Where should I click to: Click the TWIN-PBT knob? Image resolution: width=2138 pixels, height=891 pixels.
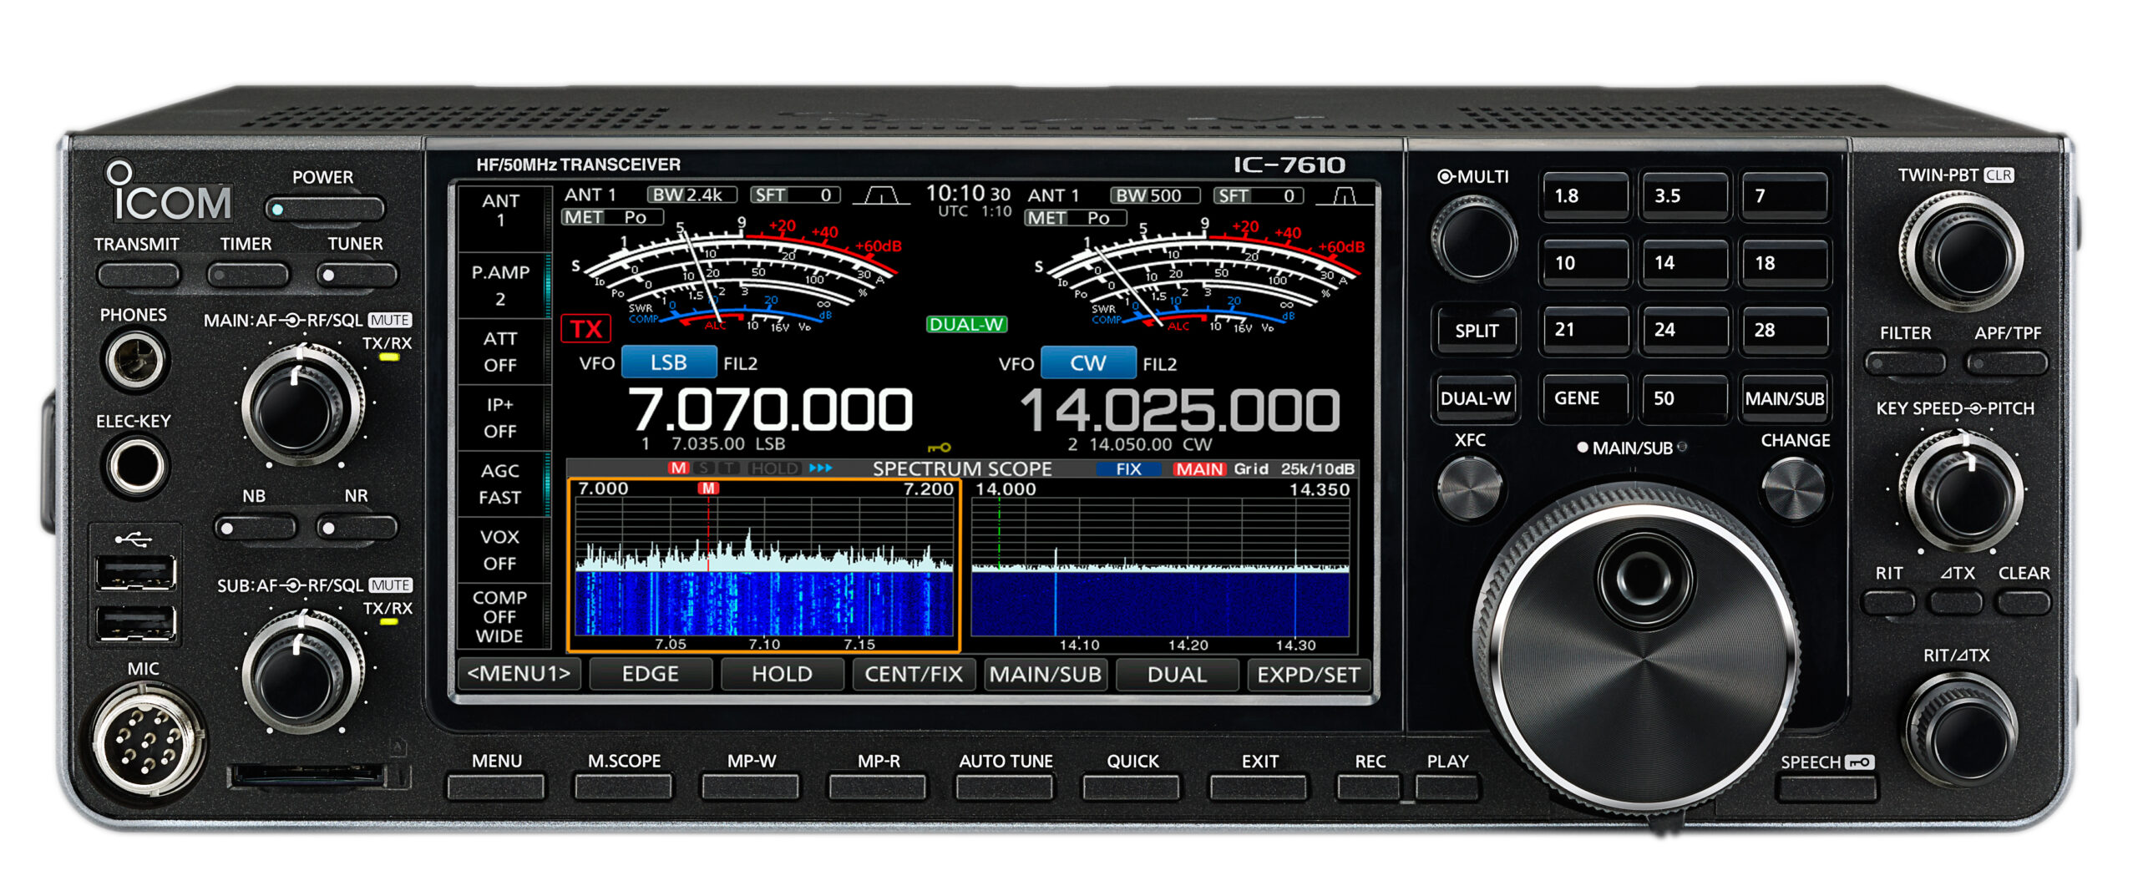tap(1960, 251)
